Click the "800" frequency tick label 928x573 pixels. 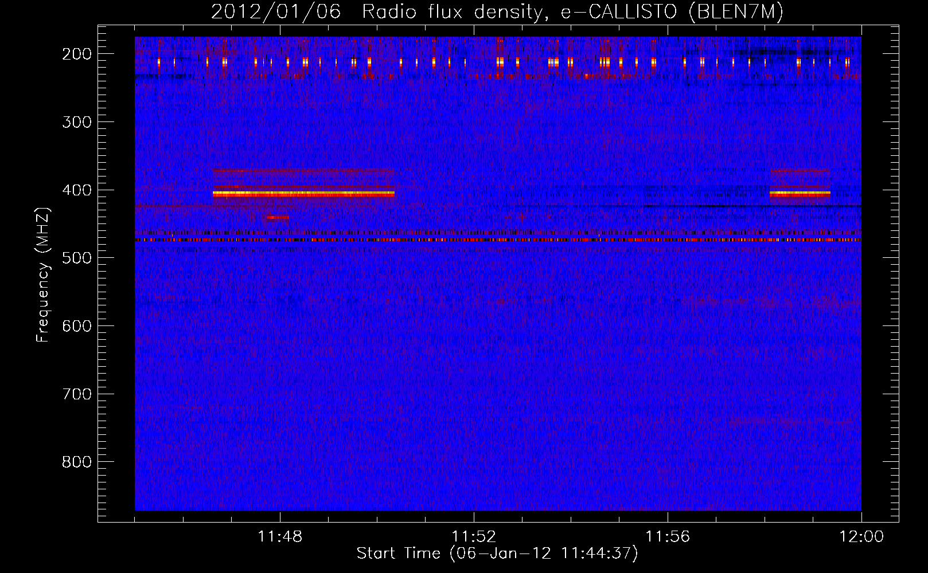click(x=77, y=462)
